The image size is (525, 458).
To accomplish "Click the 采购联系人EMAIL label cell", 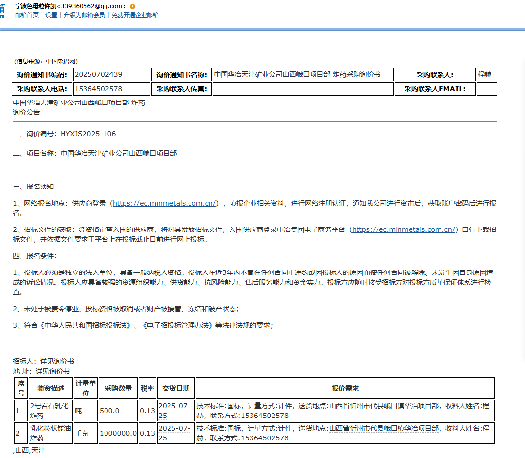I will [435, 89].
